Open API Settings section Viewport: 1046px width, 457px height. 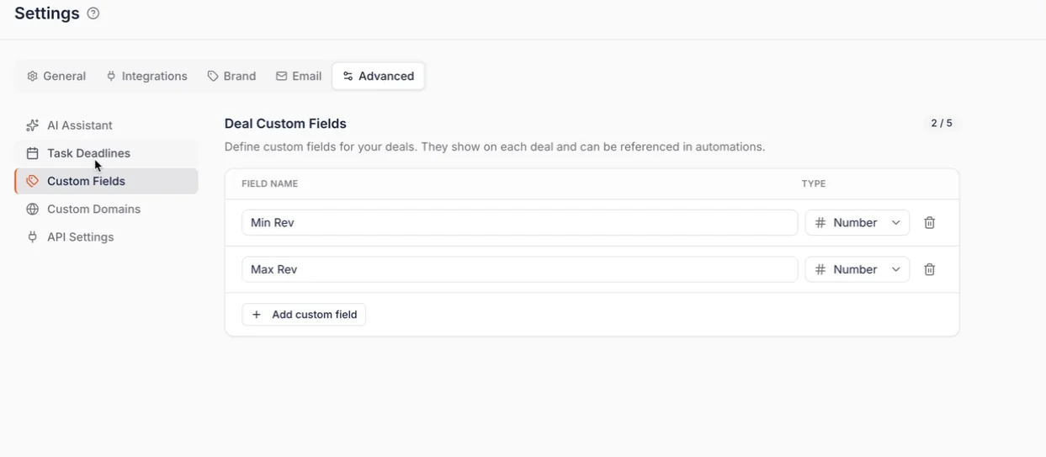tap(107, 237)
